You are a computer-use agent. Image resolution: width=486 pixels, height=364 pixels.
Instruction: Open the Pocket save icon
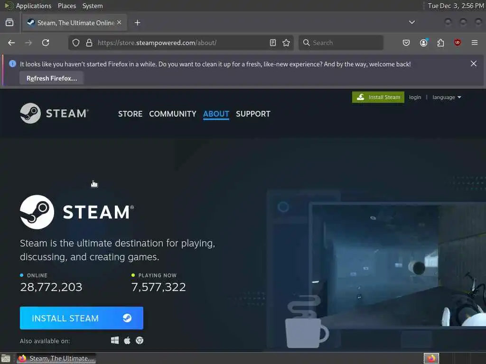[406, 43]
